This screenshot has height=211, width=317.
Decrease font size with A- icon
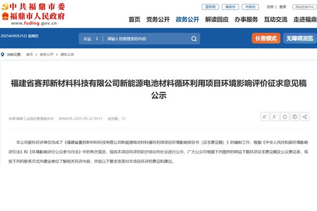[275, 116]
